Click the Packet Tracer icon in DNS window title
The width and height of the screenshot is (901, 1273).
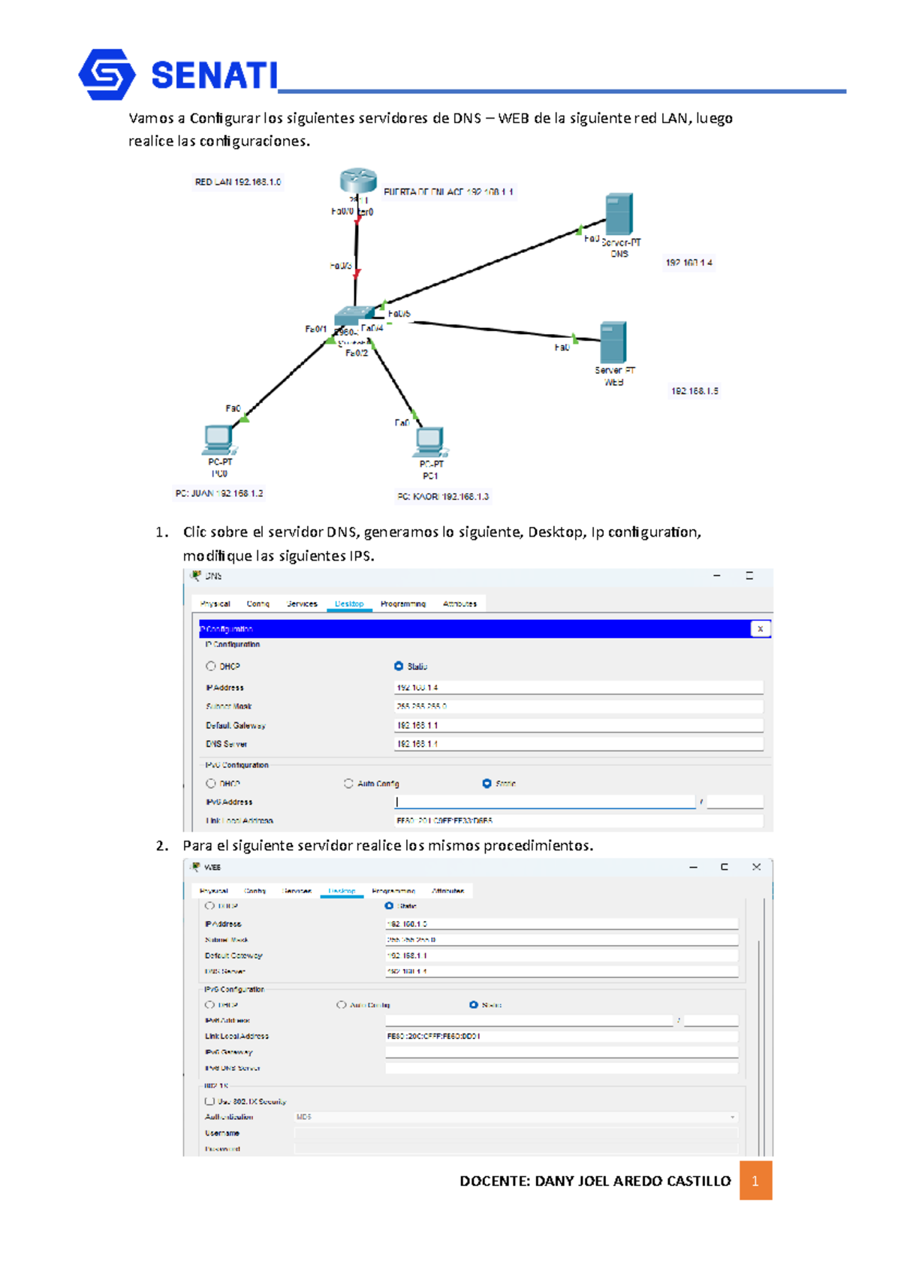pyautogui.click(x=196, y=576)
